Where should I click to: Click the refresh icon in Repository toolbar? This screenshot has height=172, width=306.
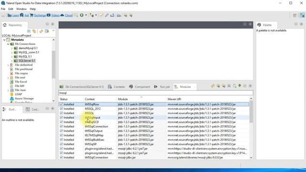point(41,31)
